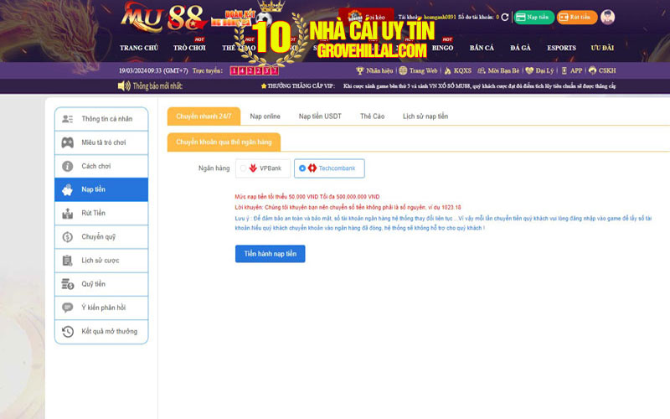Click the heart icon beside Đại Lý

pos(529,70)
